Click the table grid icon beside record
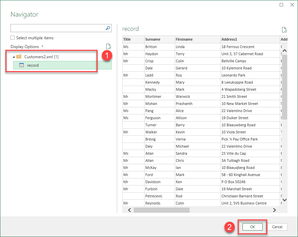 [21, 65]
